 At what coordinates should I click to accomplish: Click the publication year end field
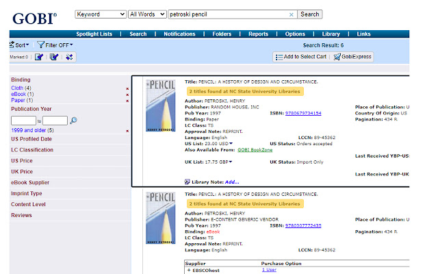coord(55,121)
